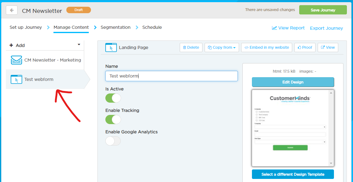
Task: Open the User Type dropdown in preview
Action: point(290,142)
